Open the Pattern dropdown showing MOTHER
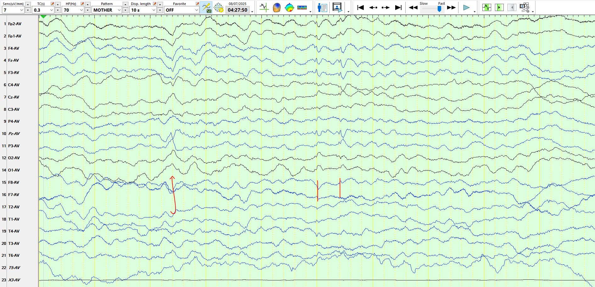 point(119,10)
